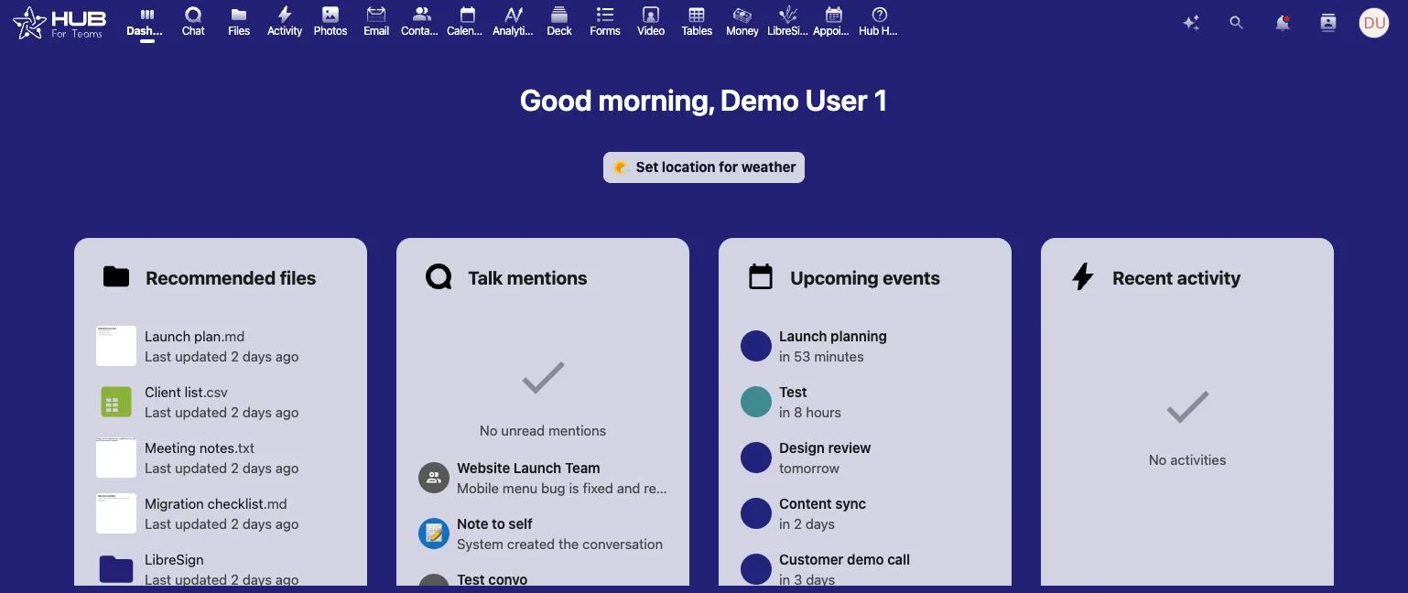This screenshot has width=1408, height=593.
Task: Open the notifications bell
Action: (1283, 23)
